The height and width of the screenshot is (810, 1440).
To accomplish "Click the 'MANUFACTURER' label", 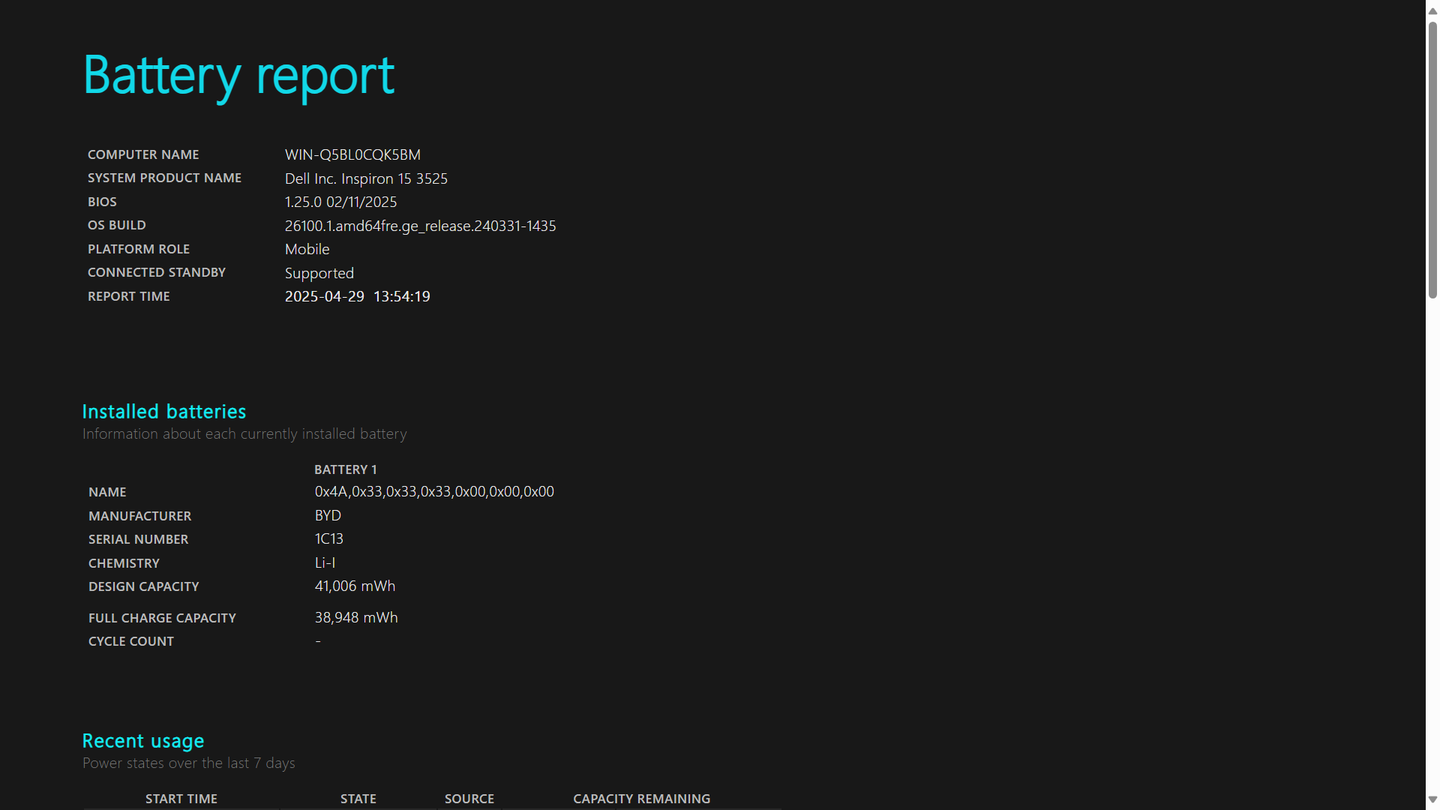I will [x=139, y=516].
